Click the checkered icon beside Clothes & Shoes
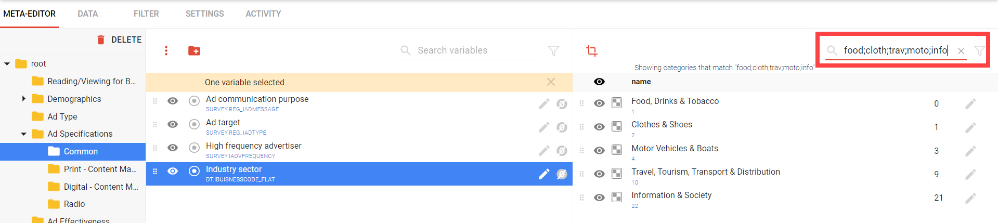This screenshot has width=998, height=223. click(617, 126)
